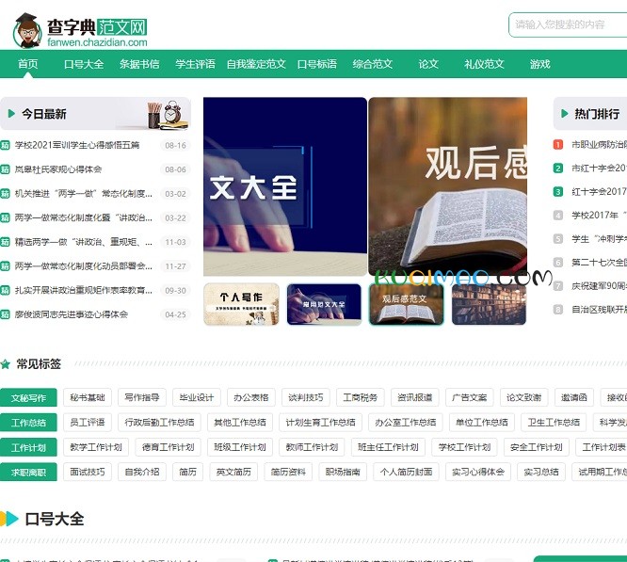Select the 观后感范文 carousel thumbnail
Image resolution: width=627 pixels, height=562 pixels.
pyautogui.click(x=407, y=304)
